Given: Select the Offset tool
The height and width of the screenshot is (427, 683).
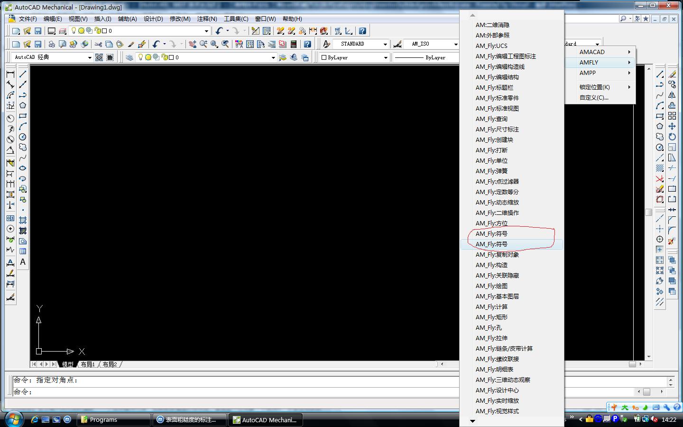Looking at the screenshot, I should (x=672, y=105).
